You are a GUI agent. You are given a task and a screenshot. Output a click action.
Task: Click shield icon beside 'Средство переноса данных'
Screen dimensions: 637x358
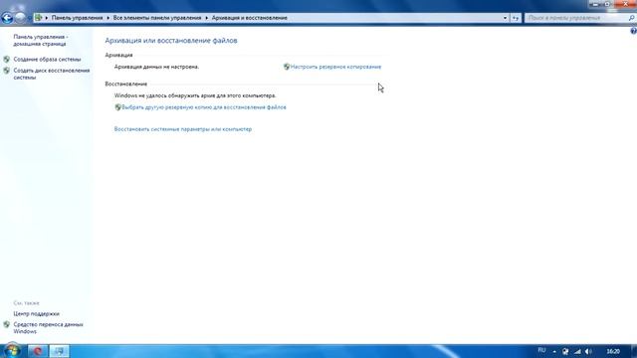pyautogui.click(x=7, y=325)
